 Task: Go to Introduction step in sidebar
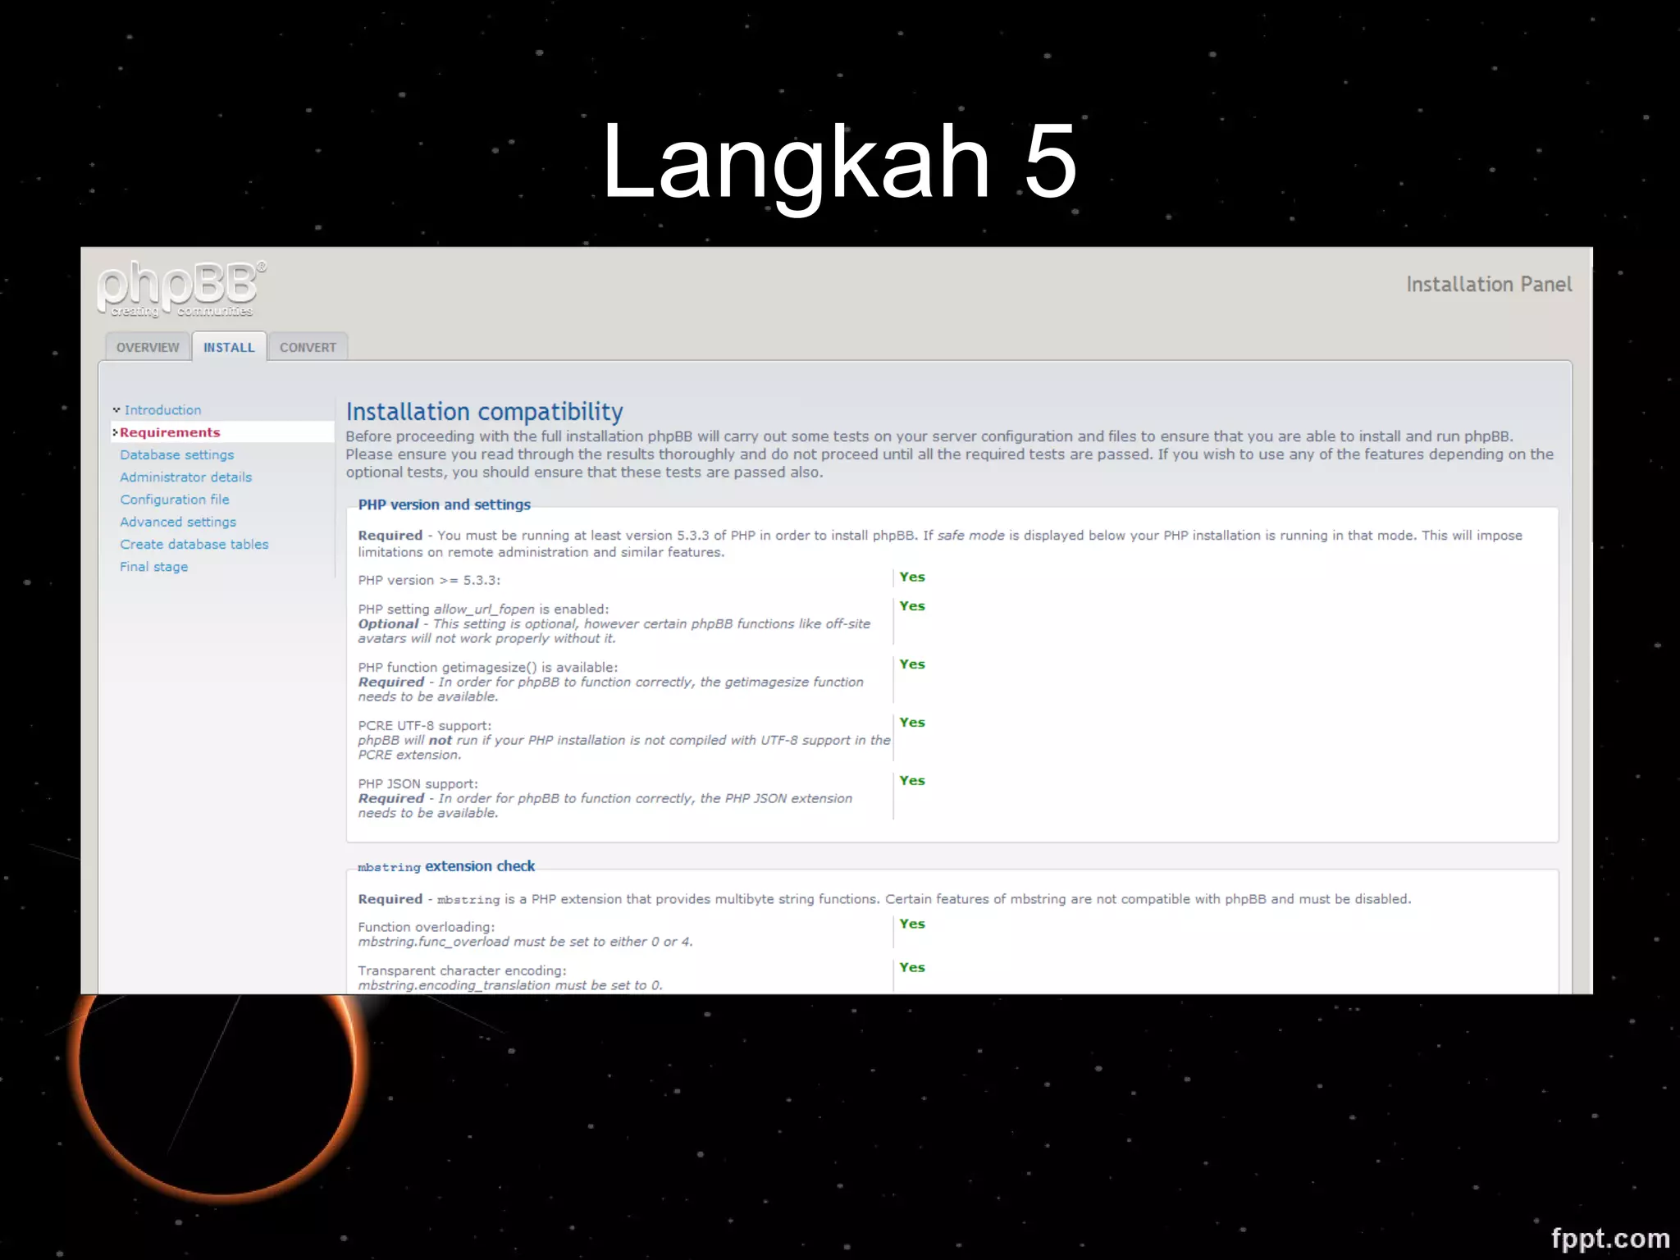click(x=162, y=410)
